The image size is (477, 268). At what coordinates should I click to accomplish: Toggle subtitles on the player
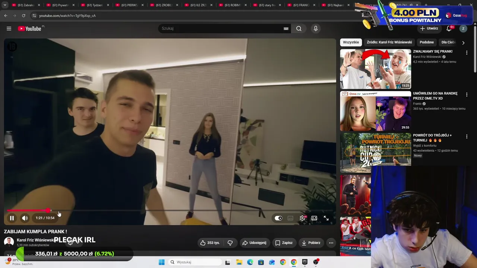pos(290,218)
